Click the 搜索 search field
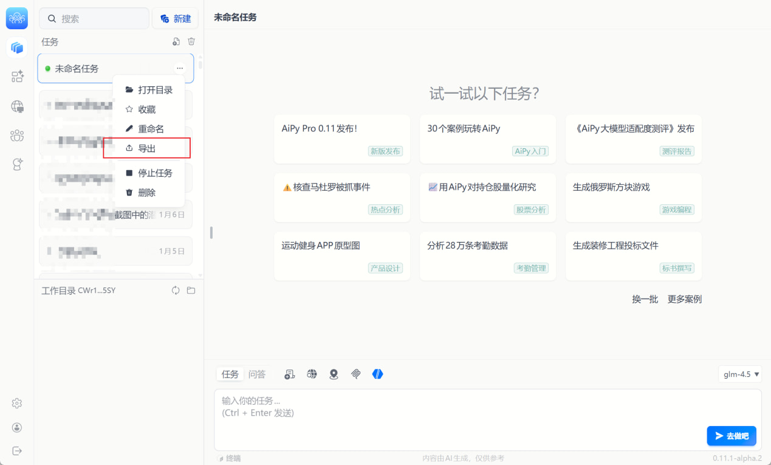 point(94,19)
